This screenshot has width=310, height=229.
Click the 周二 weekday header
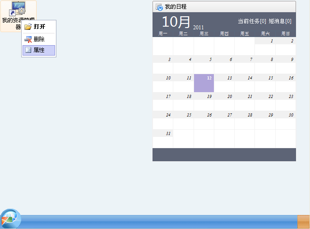[183, 34]
